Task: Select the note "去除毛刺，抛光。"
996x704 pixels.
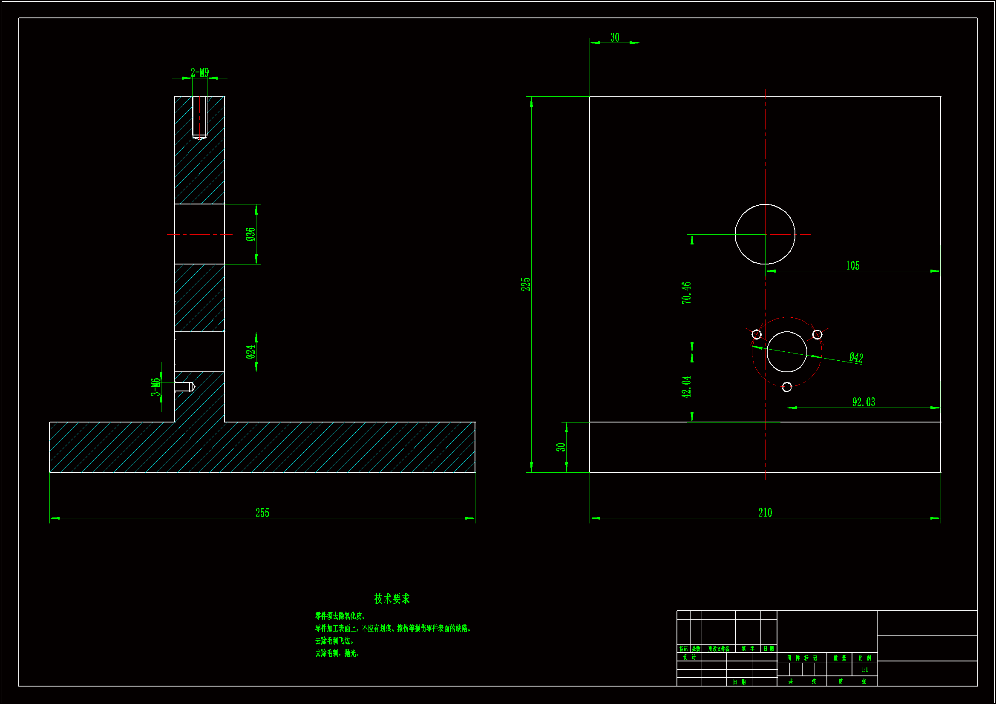Action: click(337, 653)
